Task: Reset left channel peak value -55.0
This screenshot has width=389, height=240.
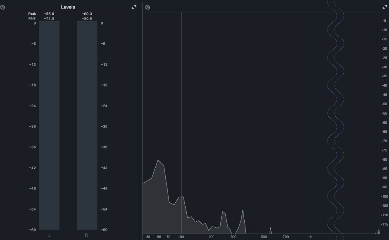Action: [49, 14]
